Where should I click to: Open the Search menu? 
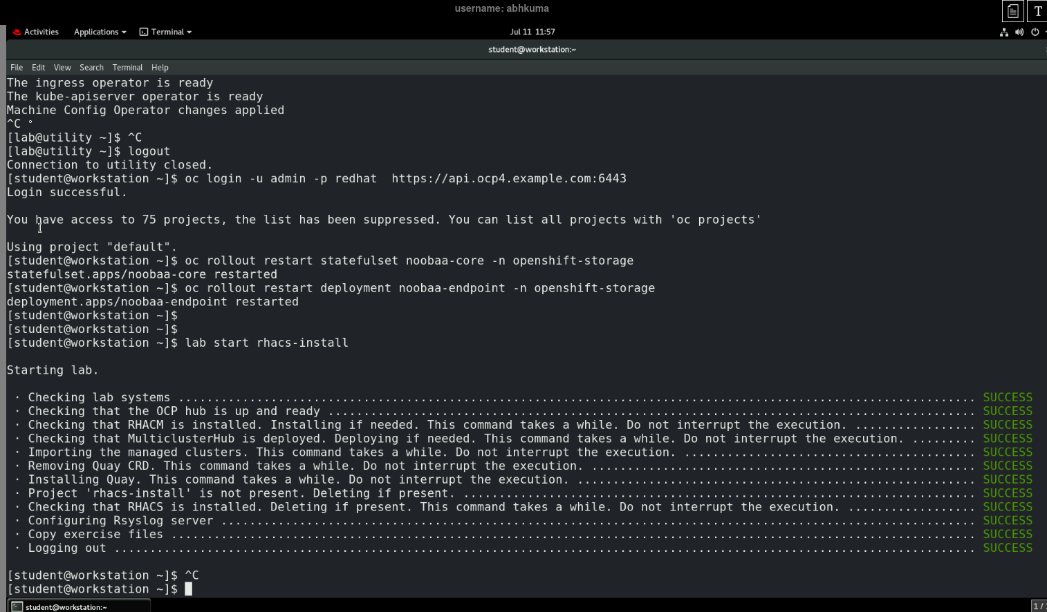91,68
